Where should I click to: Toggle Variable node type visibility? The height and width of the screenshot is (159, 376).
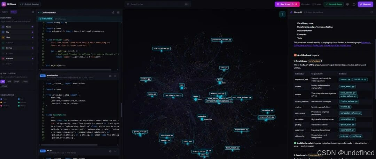coord(17,53)
